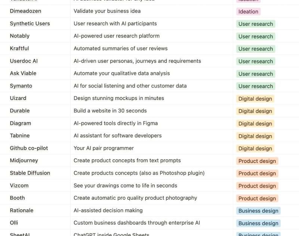
Task: Select the Uizard tool name
Action: 18,98
